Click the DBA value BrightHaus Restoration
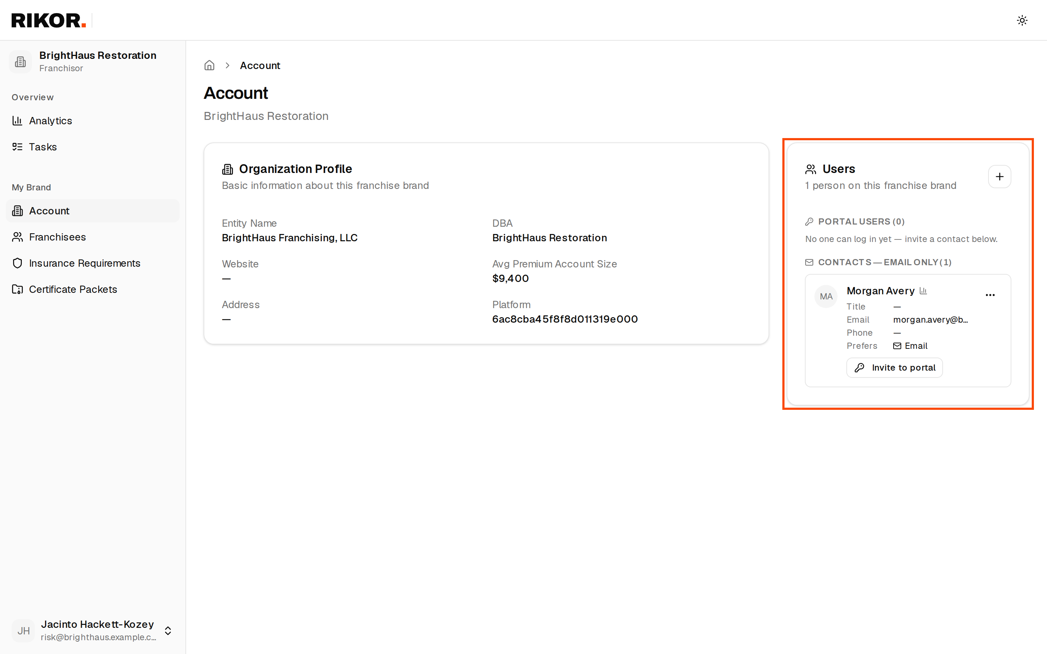 [x=549, y=238]
